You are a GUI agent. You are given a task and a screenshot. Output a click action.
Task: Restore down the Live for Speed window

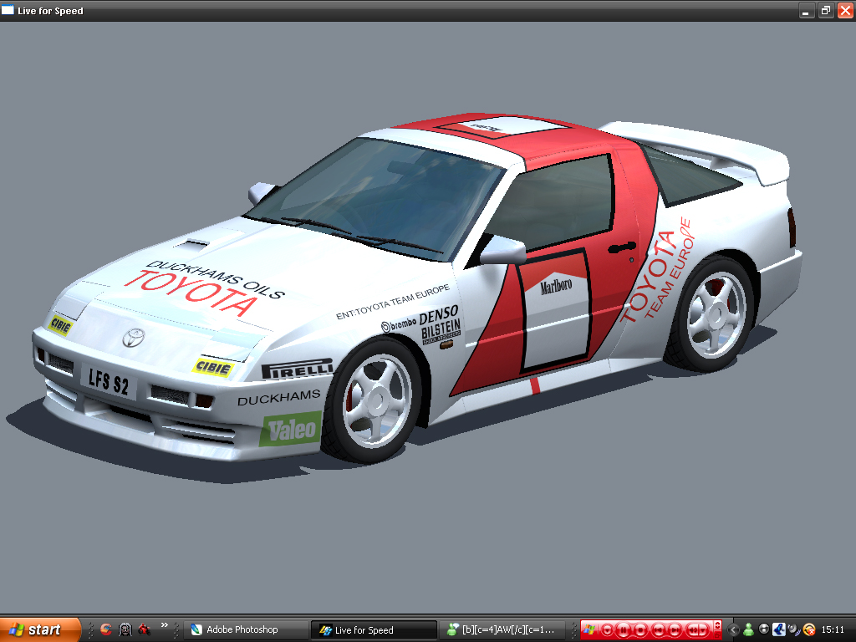tap(826, 10)
